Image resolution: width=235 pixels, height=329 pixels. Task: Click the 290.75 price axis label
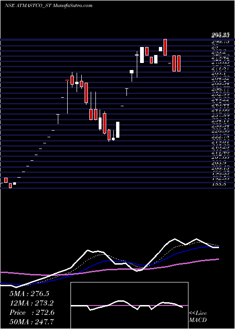(220, 42)
